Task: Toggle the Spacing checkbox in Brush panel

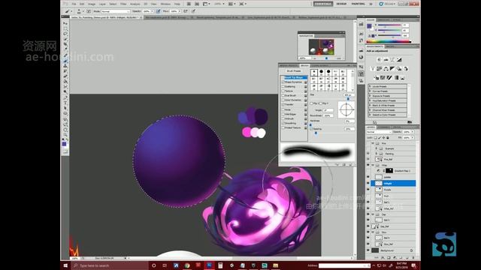Action: tap(311, 129)
